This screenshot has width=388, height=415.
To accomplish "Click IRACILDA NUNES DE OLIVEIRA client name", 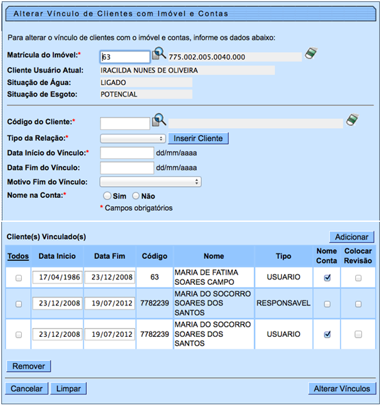I will coord(187,71).
